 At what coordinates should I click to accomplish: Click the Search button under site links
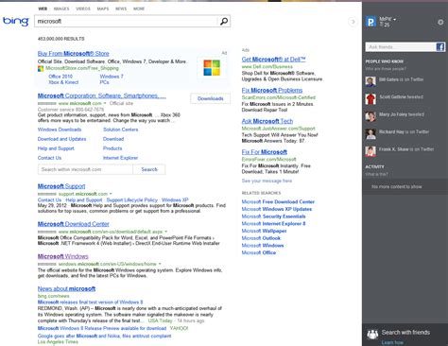(x=149, y=169)
